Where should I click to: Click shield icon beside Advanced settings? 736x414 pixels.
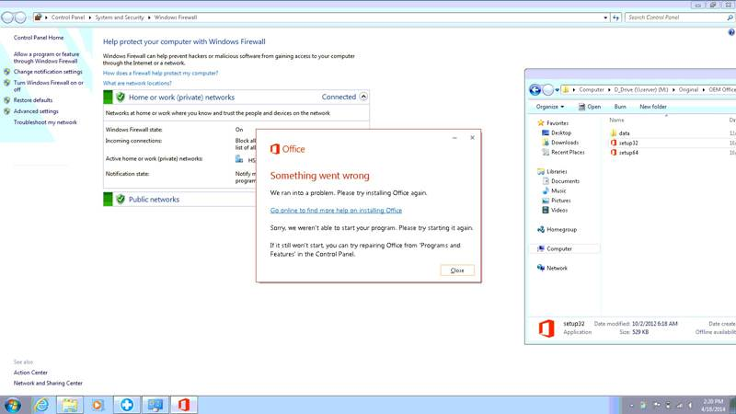tap(6, 111)
